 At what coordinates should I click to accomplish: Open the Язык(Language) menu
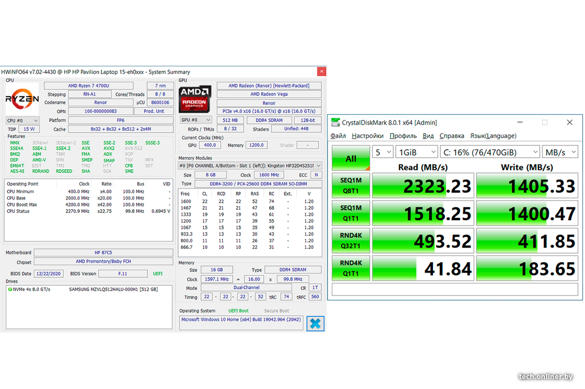tap(492, 136)
